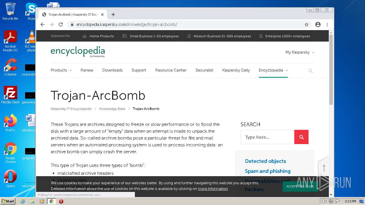
Task: Open VLC media player desktop shortcut
Action: point(30,41)
